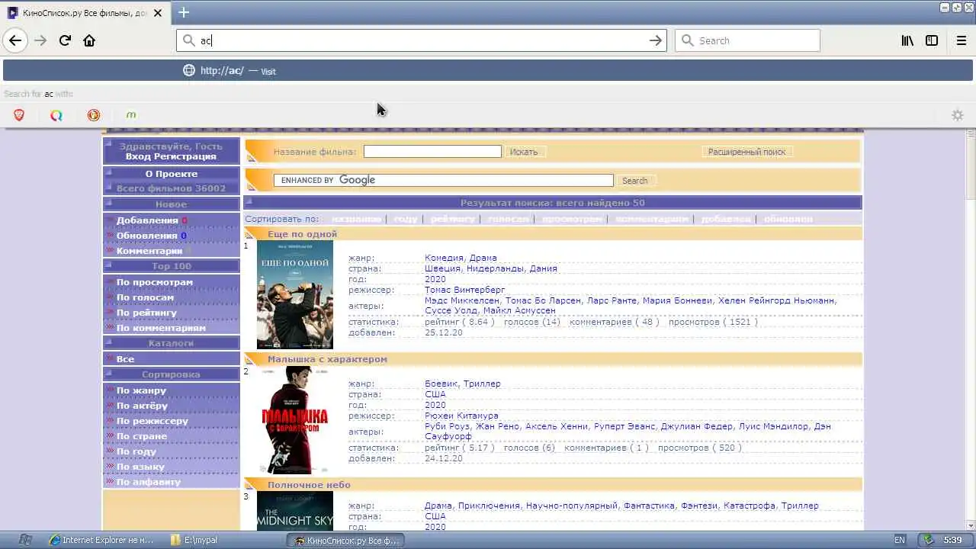The height and width of the screenshot is (549, 976).
Task: Click the Go arrow in address bar
Action: [656, 40]
